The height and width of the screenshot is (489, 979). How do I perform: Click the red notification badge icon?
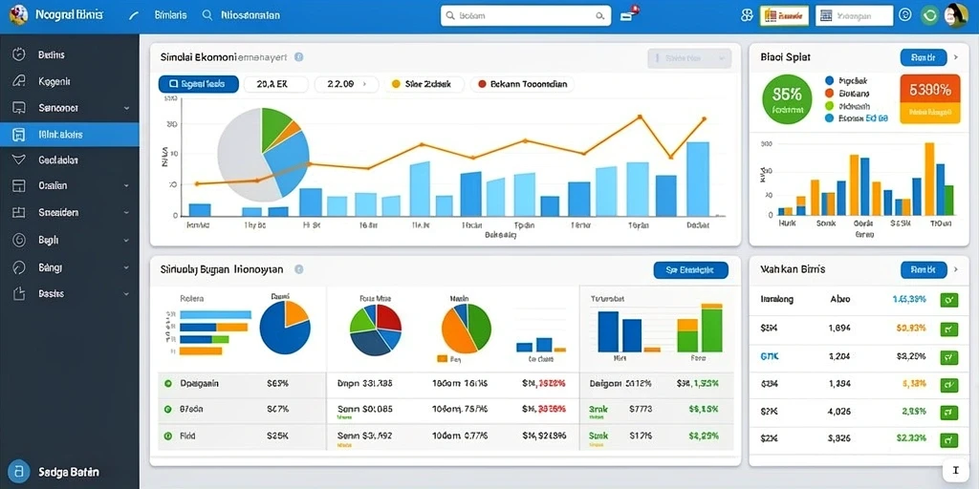pyautogui.click(x=629, y=13)
